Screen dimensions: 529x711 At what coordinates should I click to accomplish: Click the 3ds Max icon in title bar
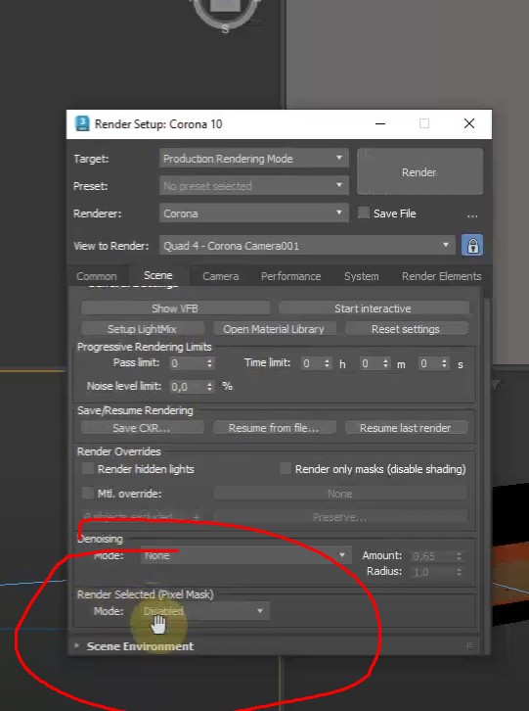[x=82, y=123]
